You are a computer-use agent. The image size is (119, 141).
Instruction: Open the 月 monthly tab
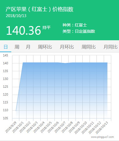(x=28, y=47)
